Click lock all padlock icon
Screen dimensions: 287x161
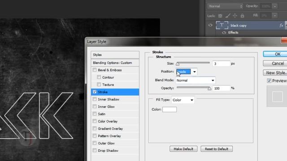(242, 16)
